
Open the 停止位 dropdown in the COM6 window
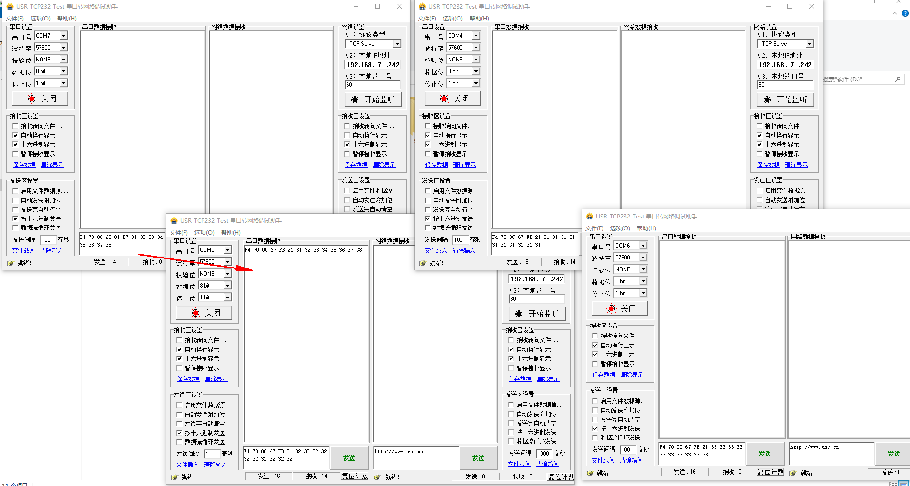(643, 293)
